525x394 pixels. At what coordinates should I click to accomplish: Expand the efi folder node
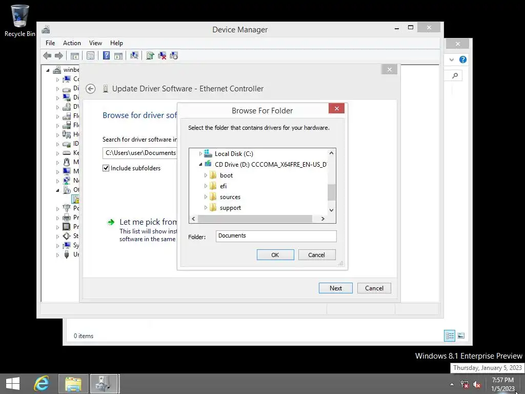(x=206, y=186)
